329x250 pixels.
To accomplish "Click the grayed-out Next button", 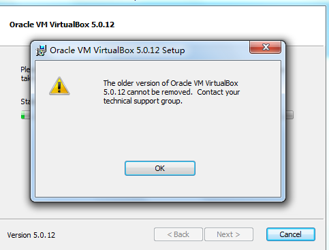I will (x=229, y=234).
